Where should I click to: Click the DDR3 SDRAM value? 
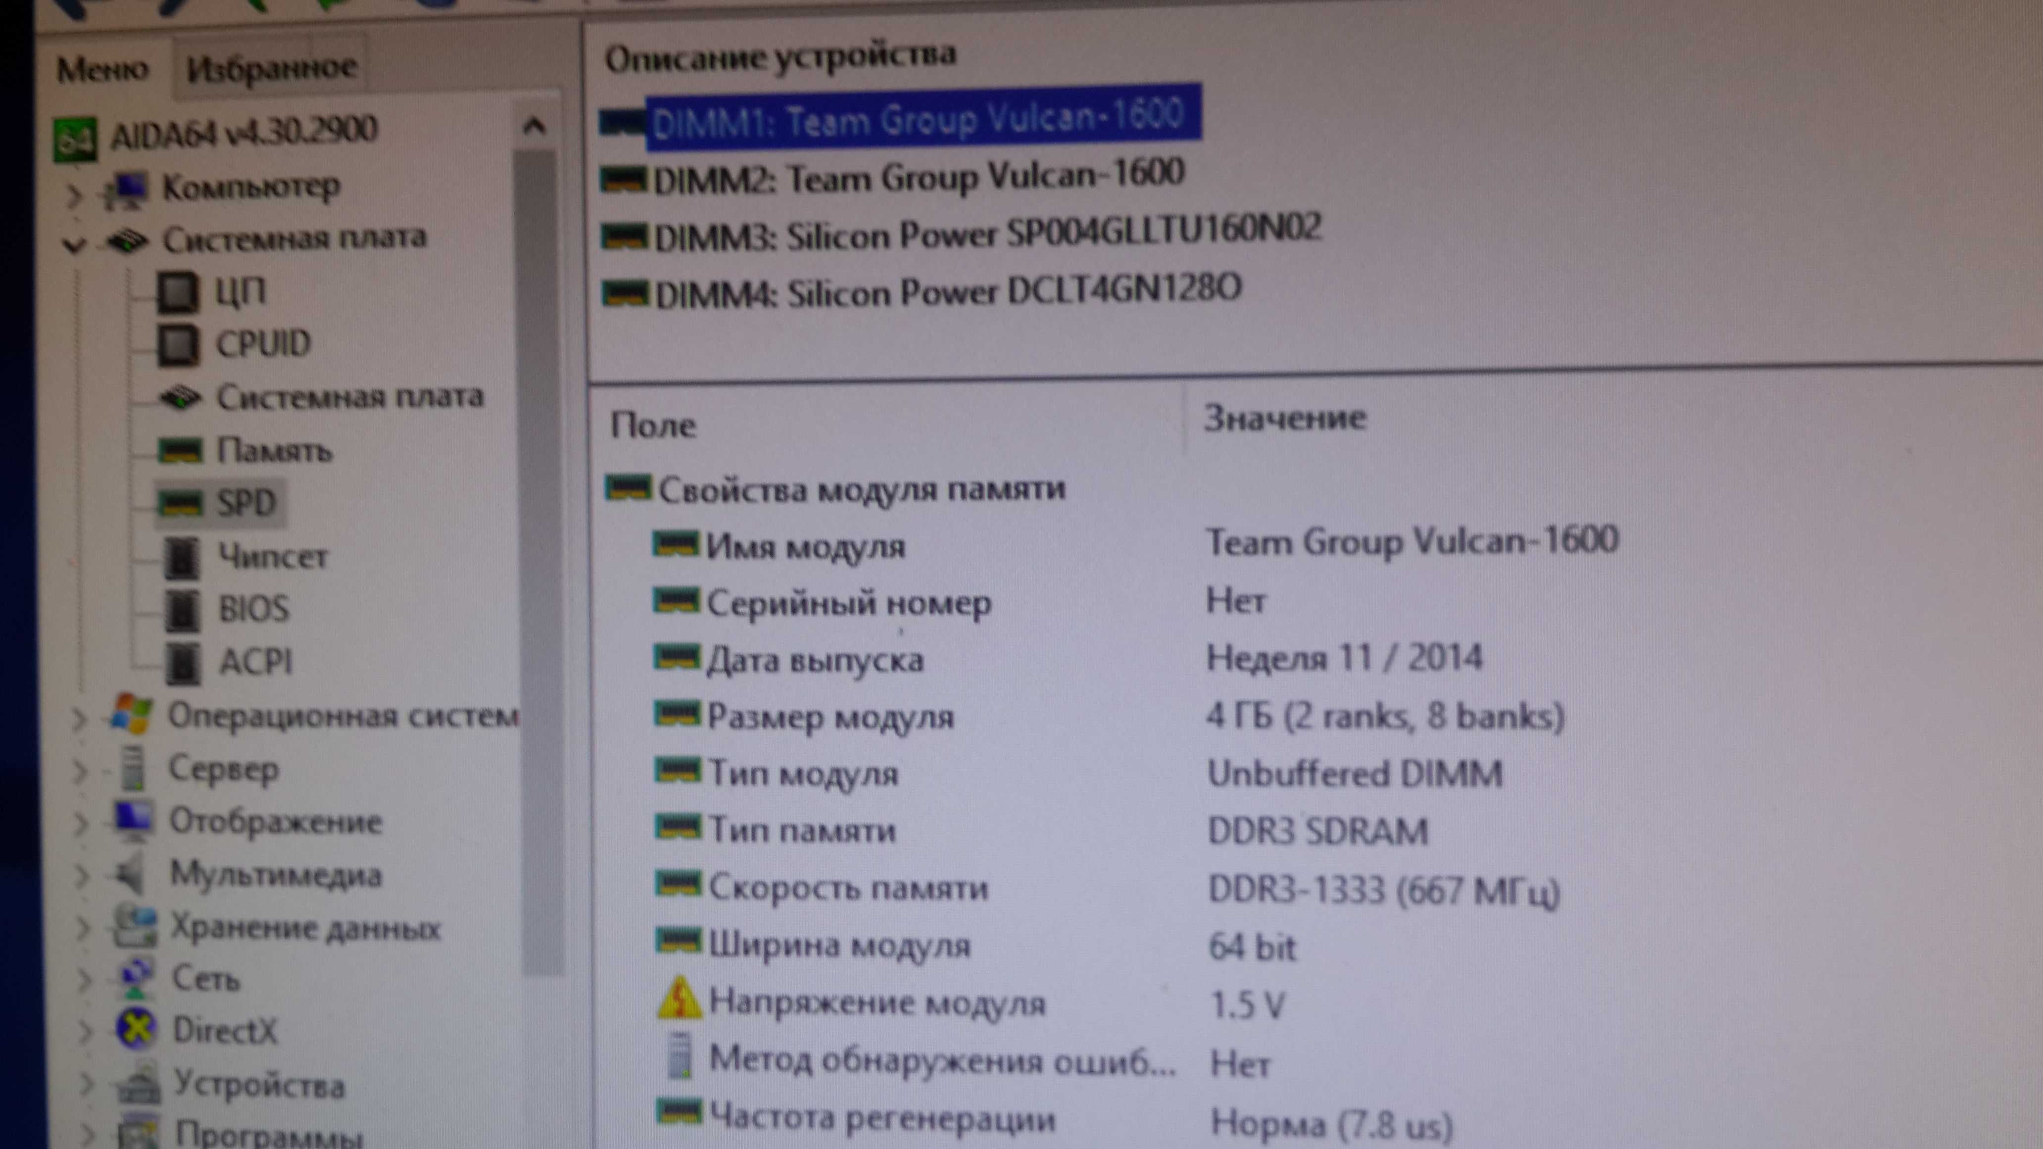tap(1318, 831)
